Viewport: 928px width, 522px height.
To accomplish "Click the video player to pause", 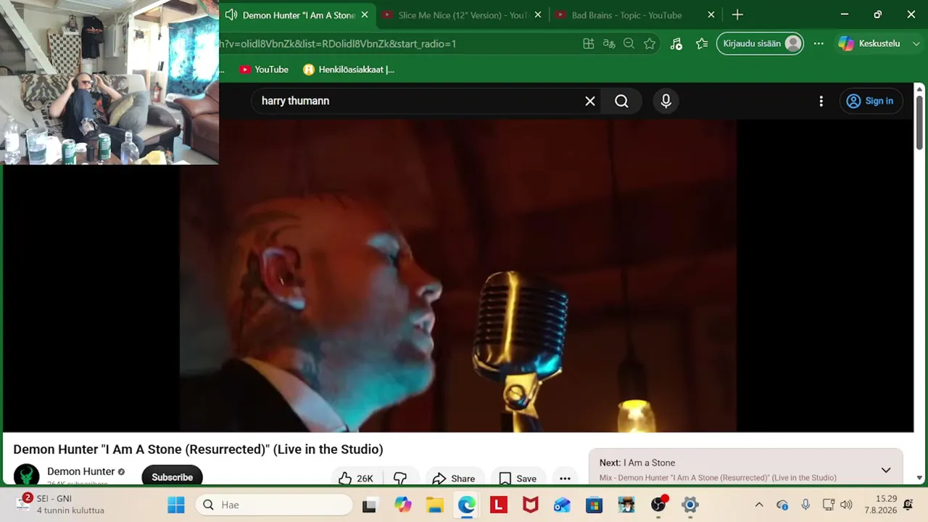I will [457, 275].
